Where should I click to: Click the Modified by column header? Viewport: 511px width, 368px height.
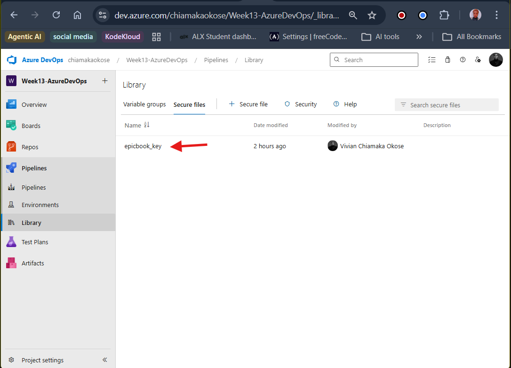342,125
